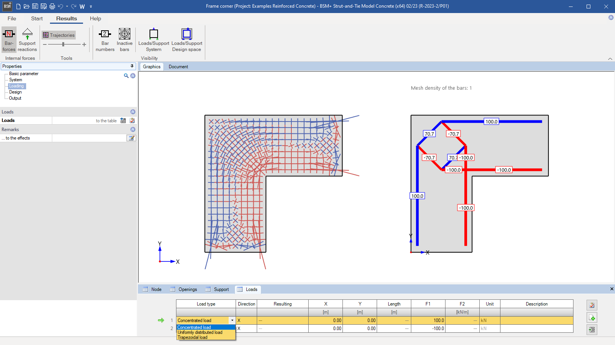Click the insert rows icon below add button
Screen dimensions: 615x345
592,330
